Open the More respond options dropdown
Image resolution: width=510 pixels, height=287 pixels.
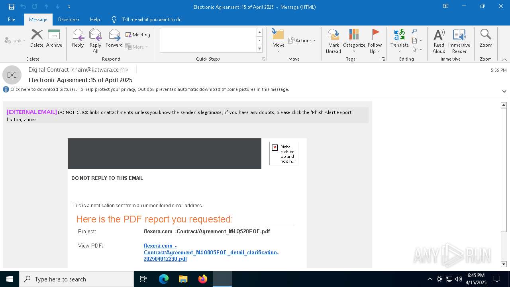(137, 47)
